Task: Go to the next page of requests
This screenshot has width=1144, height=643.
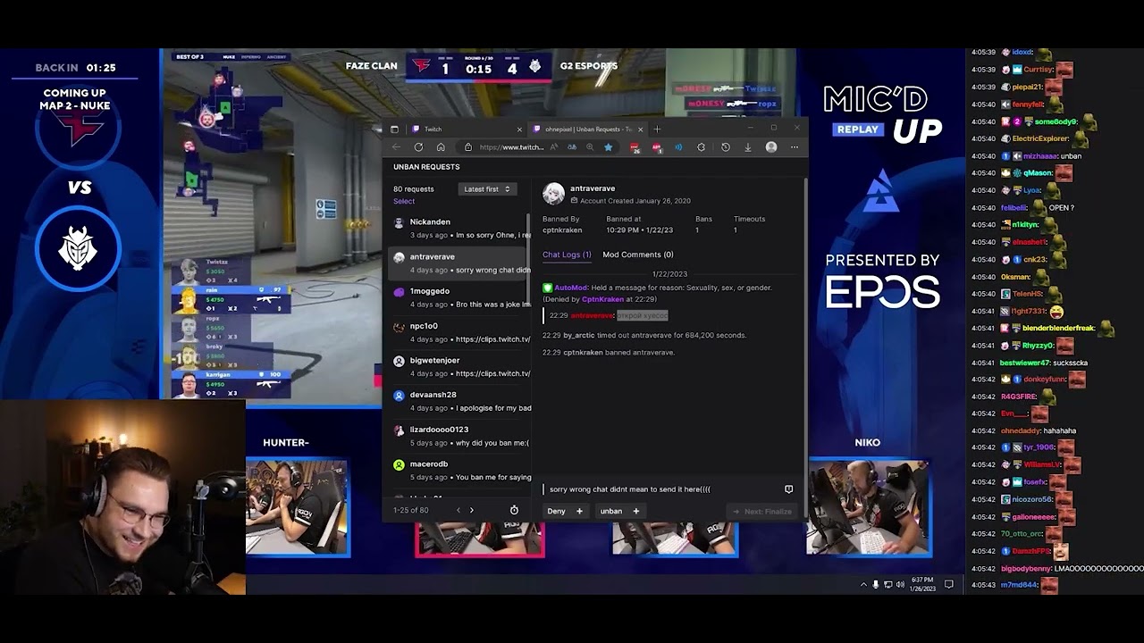Action: pos(472,511)
